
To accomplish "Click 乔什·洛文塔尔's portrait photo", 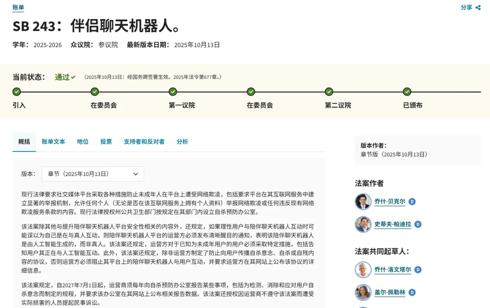I will [x=363, y=269].
